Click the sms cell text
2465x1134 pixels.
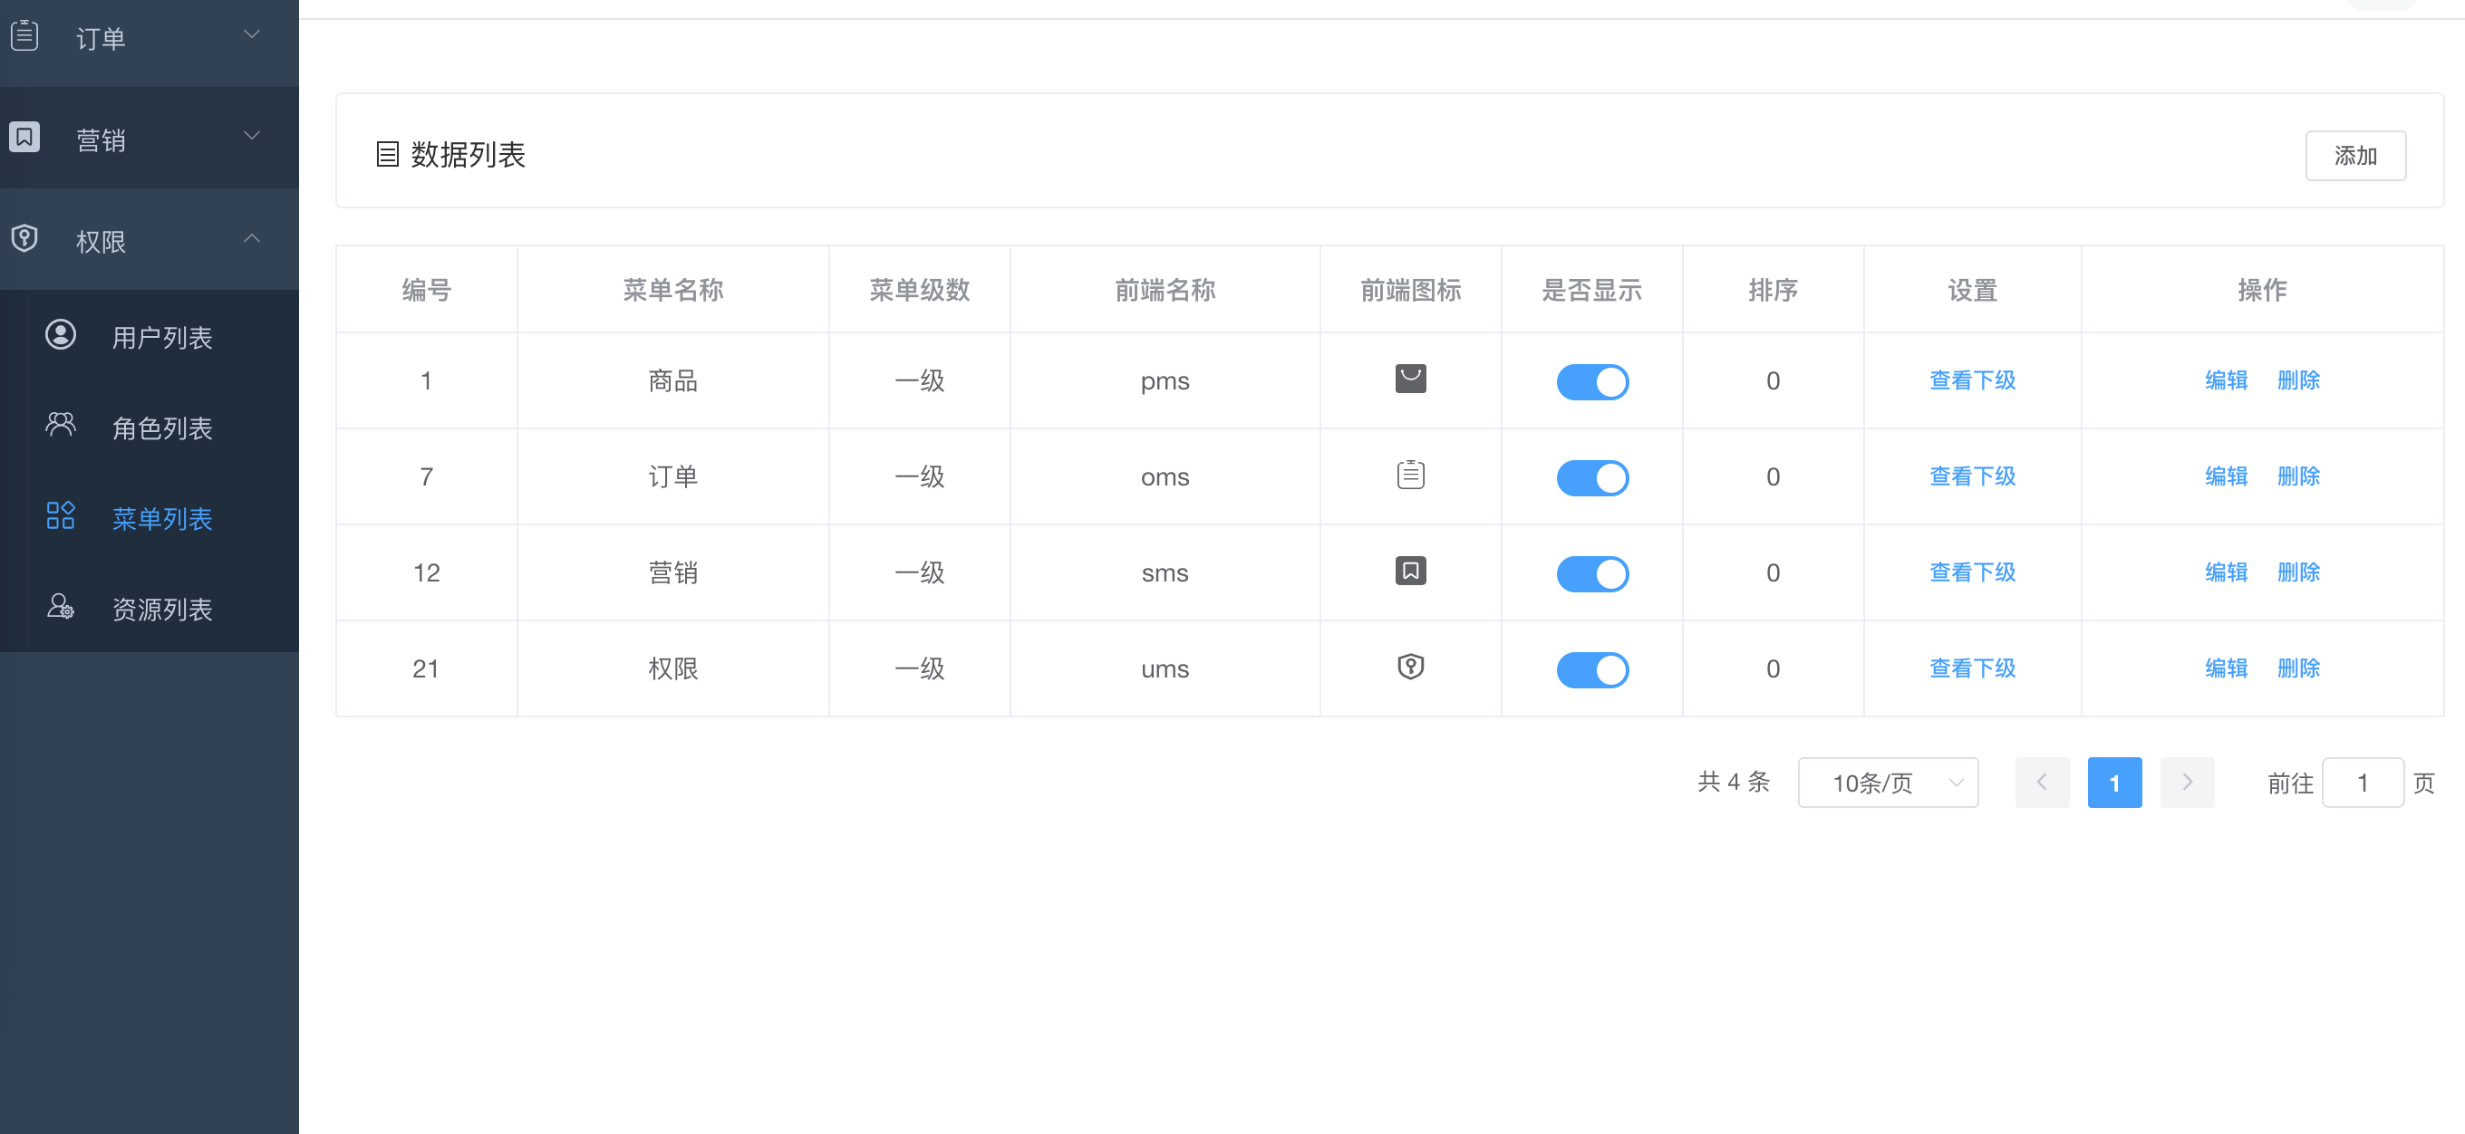1165,573
